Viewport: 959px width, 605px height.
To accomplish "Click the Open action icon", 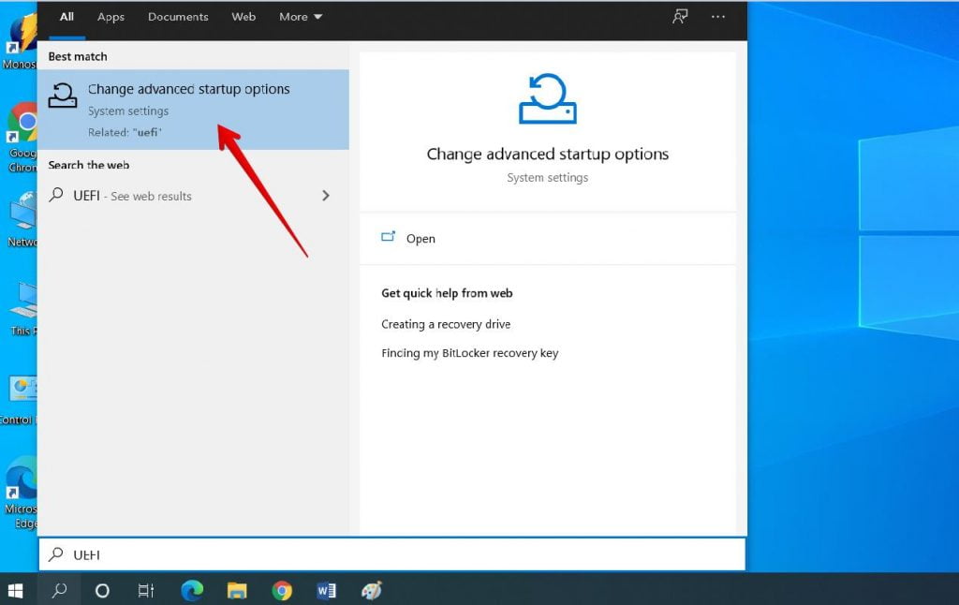I will click(389, 237).
